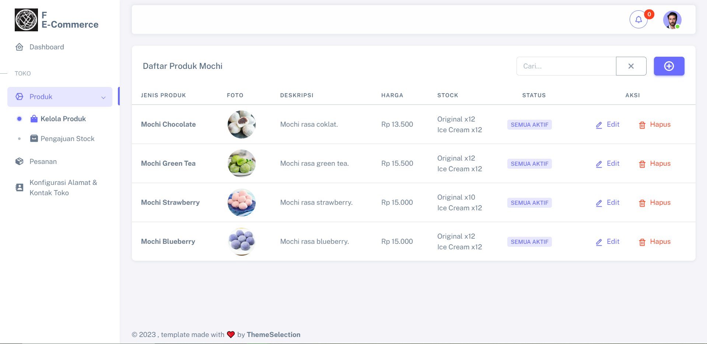Click the Mochi Blueberry product photo
The width and height of the screenshot is (707, 344).
point(242,242)
